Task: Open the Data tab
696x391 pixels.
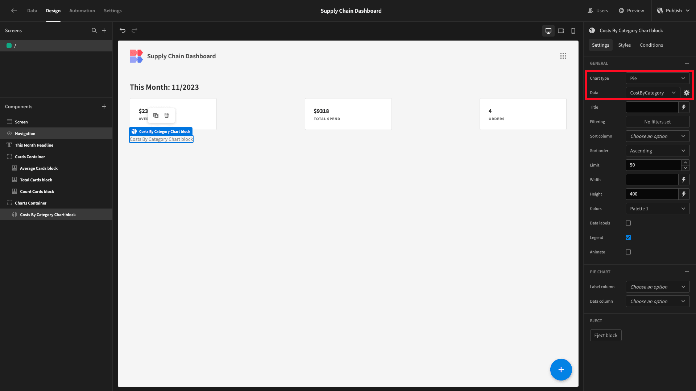Action: click(32, 11)
